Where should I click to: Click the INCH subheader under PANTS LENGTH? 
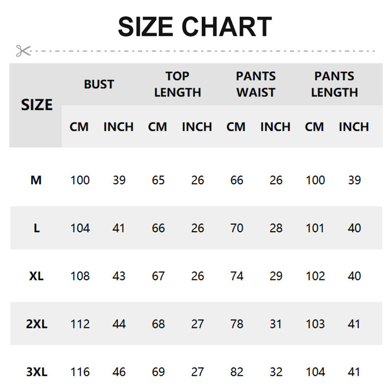coord(354,127)
